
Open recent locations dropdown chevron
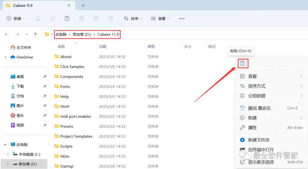[x=27, y=34]
